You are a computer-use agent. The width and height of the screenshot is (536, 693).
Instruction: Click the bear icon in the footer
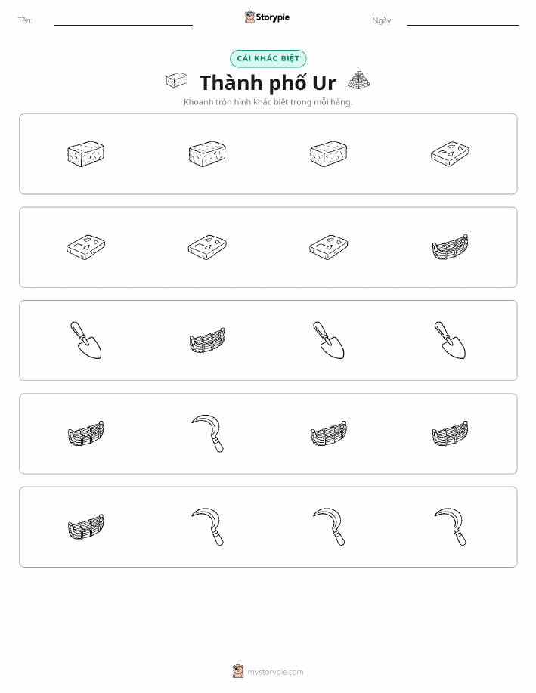point(238,671)
